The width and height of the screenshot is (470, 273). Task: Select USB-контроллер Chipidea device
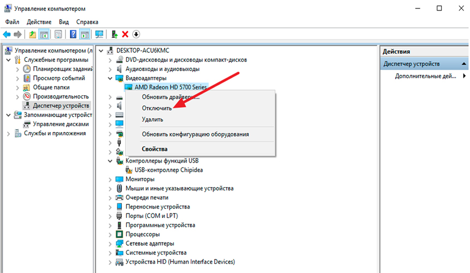[169, 170]
